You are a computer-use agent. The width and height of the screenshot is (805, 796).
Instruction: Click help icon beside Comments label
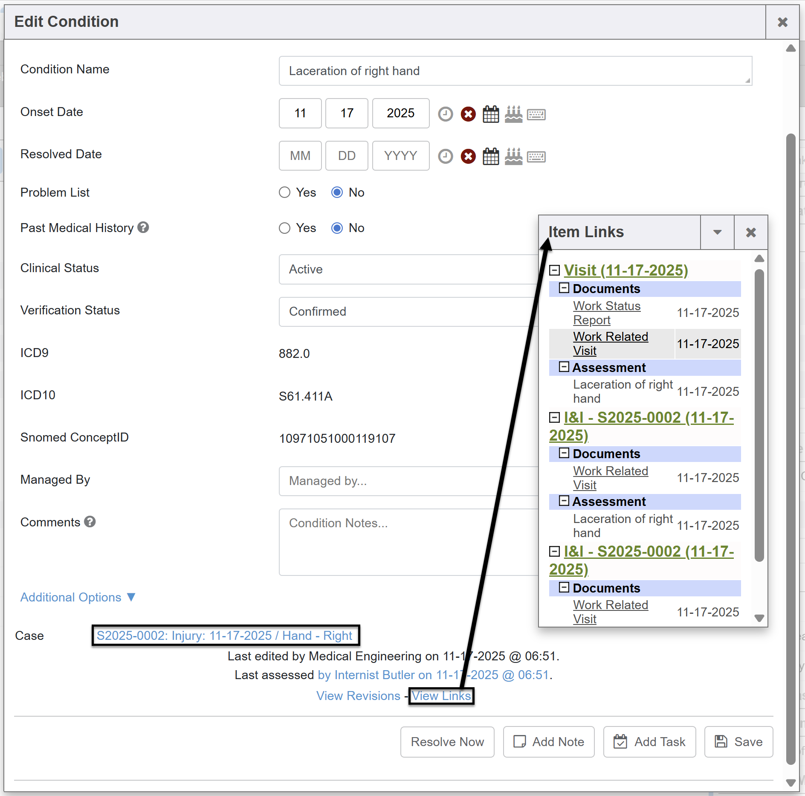click(x=90, y=522)
